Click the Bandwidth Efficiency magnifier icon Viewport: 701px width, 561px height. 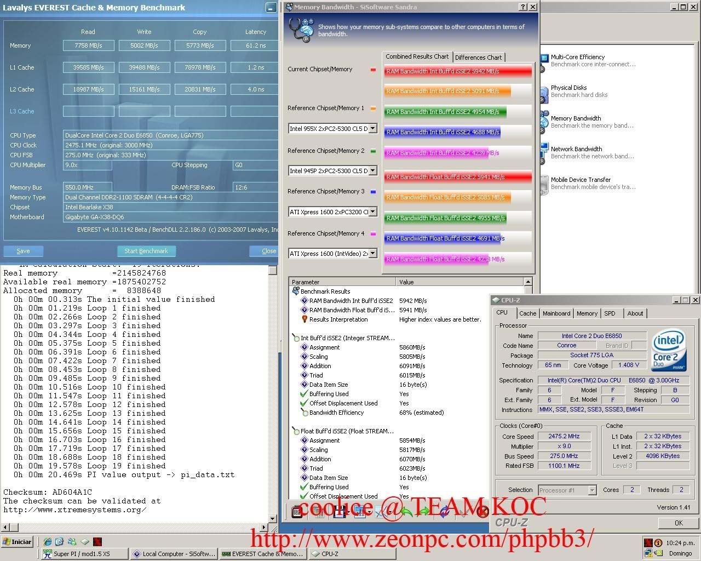(304, 413)
